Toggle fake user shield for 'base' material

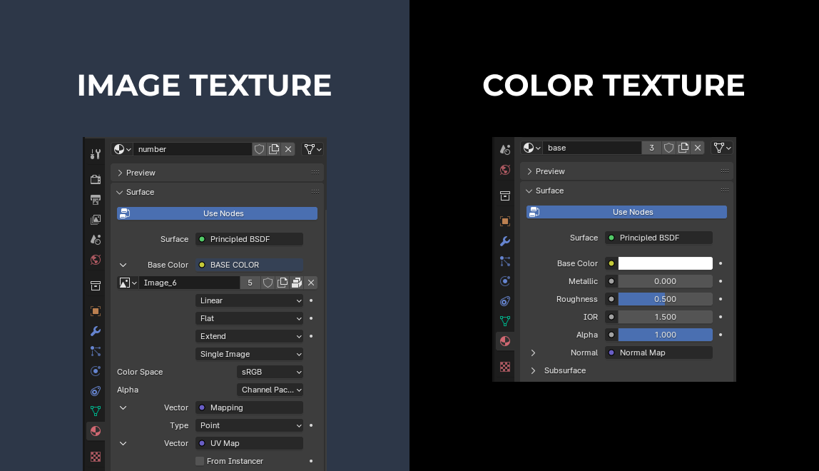(x=669, y=148)
